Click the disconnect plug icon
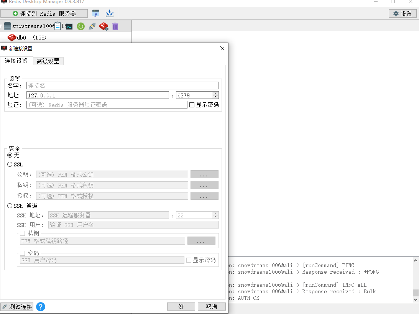 pyautogui.click(x=92, y=26)
